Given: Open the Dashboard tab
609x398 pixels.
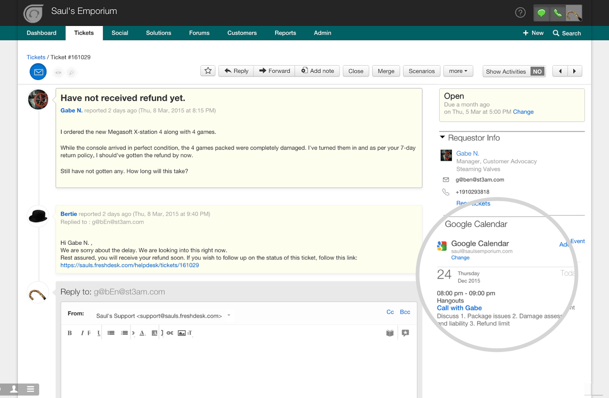Looking at the screenshot, I should point(41,33).
